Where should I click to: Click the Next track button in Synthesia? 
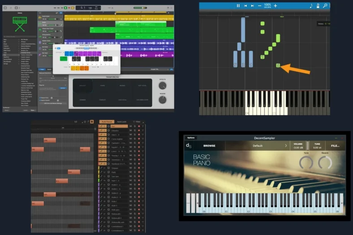click(252, 6)
